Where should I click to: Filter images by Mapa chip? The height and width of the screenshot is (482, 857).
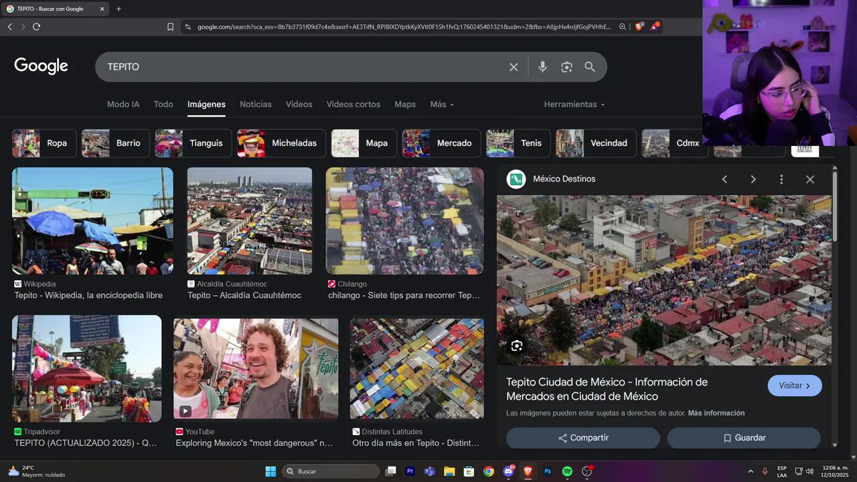364,143
